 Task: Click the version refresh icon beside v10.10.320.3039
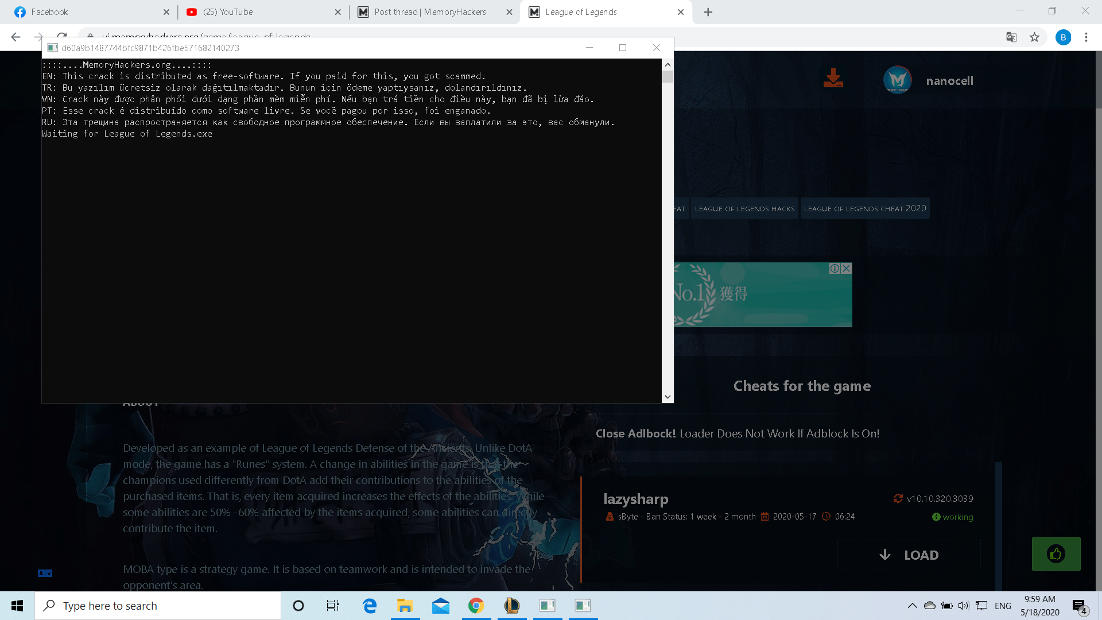[898, 498]
